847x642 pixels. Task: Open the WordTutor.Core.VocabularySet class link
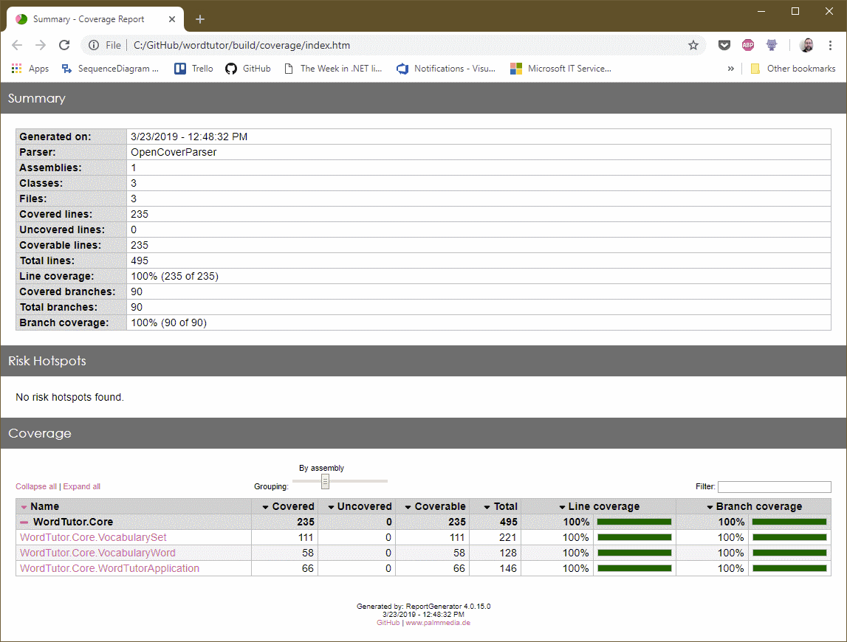pyautogui.click(x=93, y=538)
